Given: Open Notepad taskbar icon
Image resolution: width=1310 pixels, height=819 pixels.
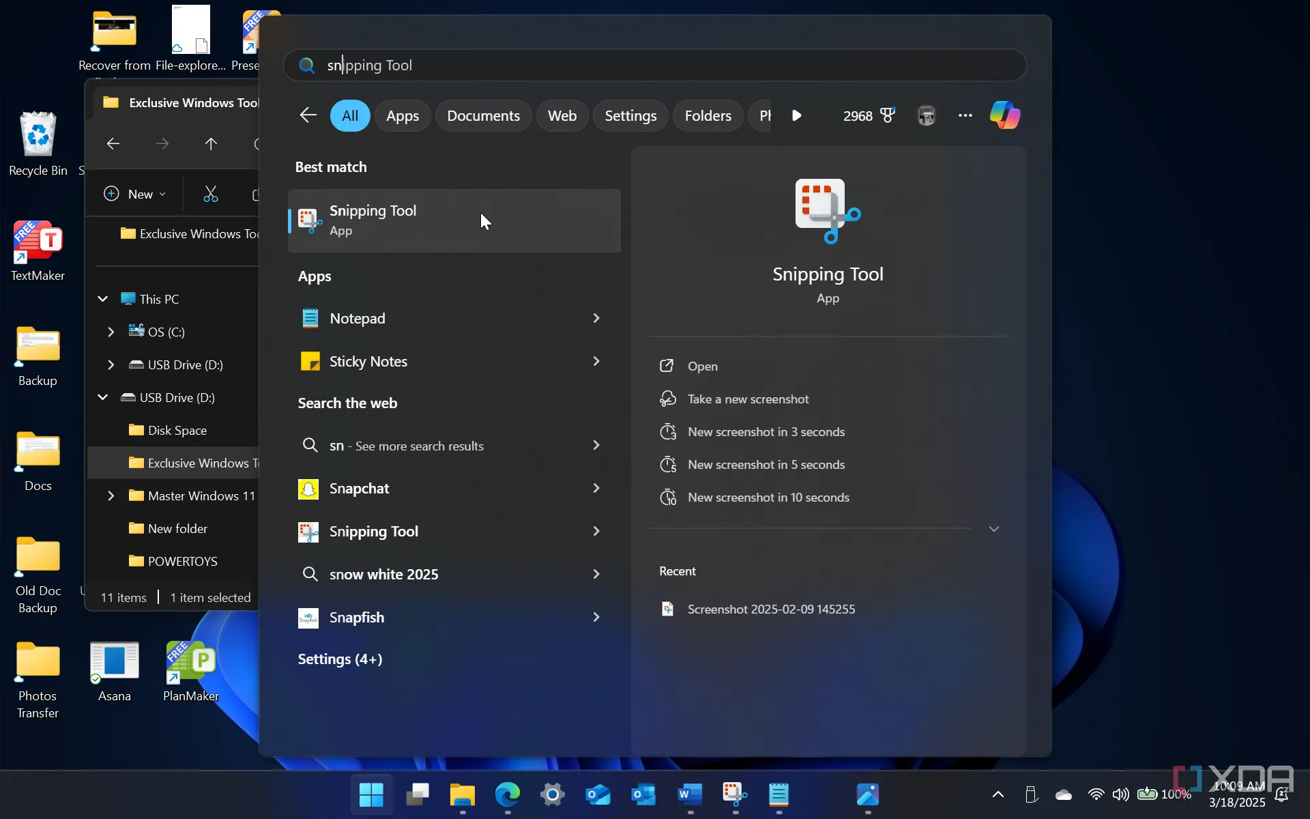Looking at the screenshot, I should click(778, 794).
